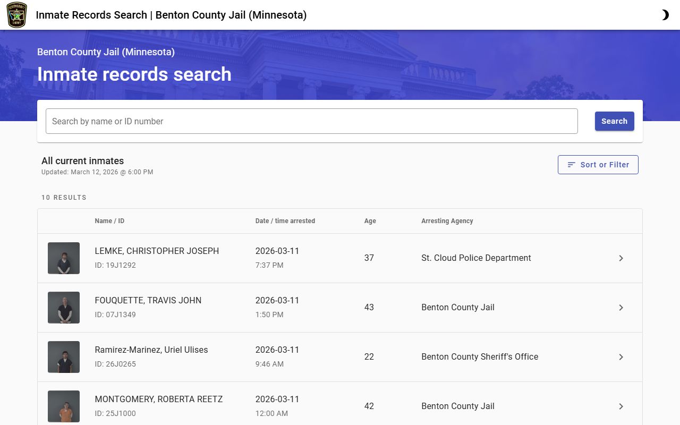Click the ID: 25J1000 text
680x425 pixels.
click(x=115, y=413)
